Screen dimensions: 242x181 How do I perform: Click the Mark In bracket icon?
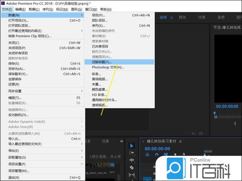[x=235, y=123]
